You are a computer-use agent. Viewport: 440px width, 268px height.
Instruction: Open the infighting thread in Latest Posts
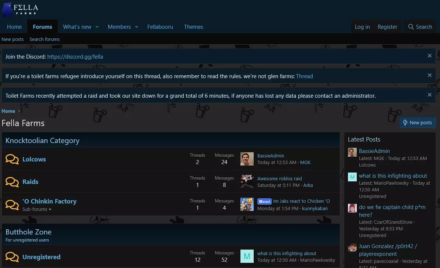[393, 176]
